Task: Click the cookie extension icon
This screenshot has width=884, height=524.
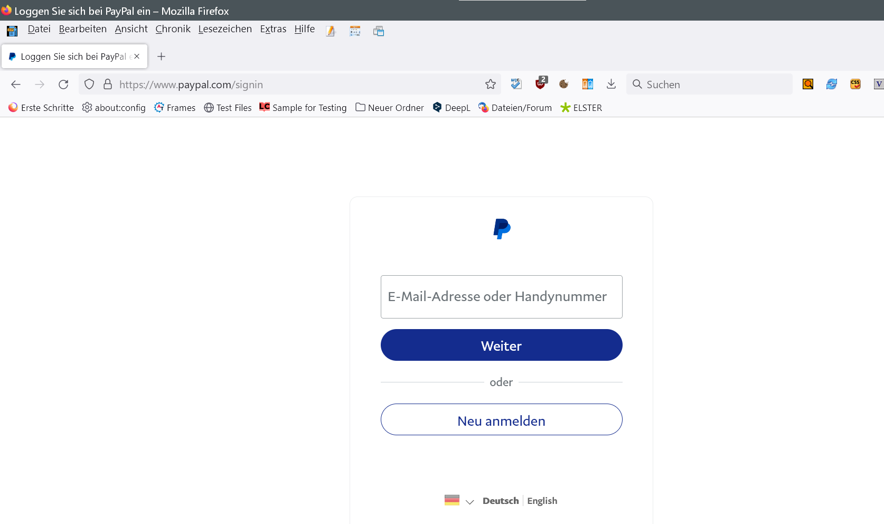Action: point(563,84)
